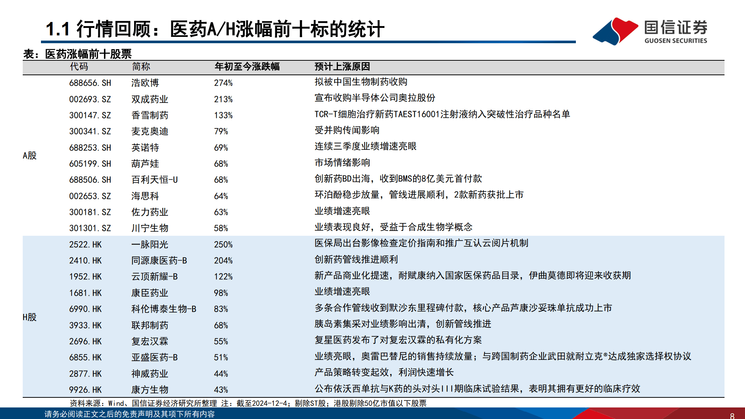The height and width of the screenshot is (419, 745).
Task: Click the name 复宏汉霖
Action: (150, 341)
